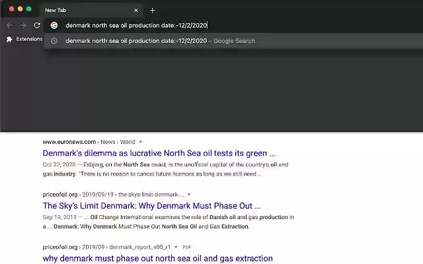This screenshot has width=423, height=264.
Task: Click the browser back arrow
Action: click(9, 25)
